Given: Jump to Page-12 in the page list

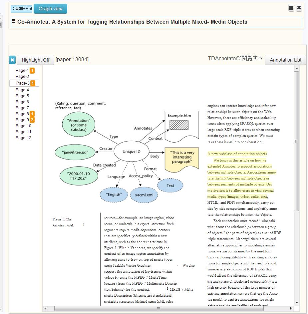Looking at the screenshot, I should point(23,138).
